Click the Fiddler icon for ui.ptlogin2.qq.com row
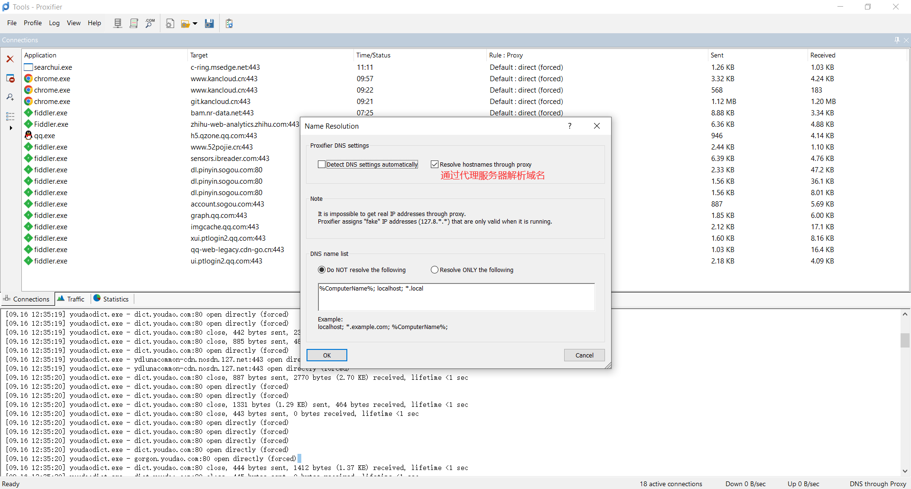 28,261
